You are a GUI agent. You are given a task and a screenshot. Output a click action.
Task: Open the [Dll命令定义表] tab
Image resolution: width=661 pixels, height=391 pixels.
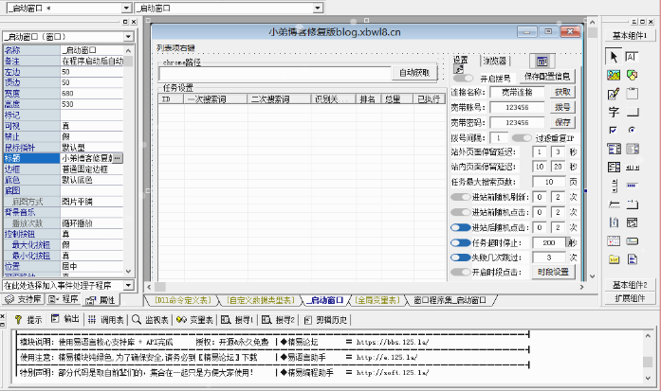(x=182, y=300)
